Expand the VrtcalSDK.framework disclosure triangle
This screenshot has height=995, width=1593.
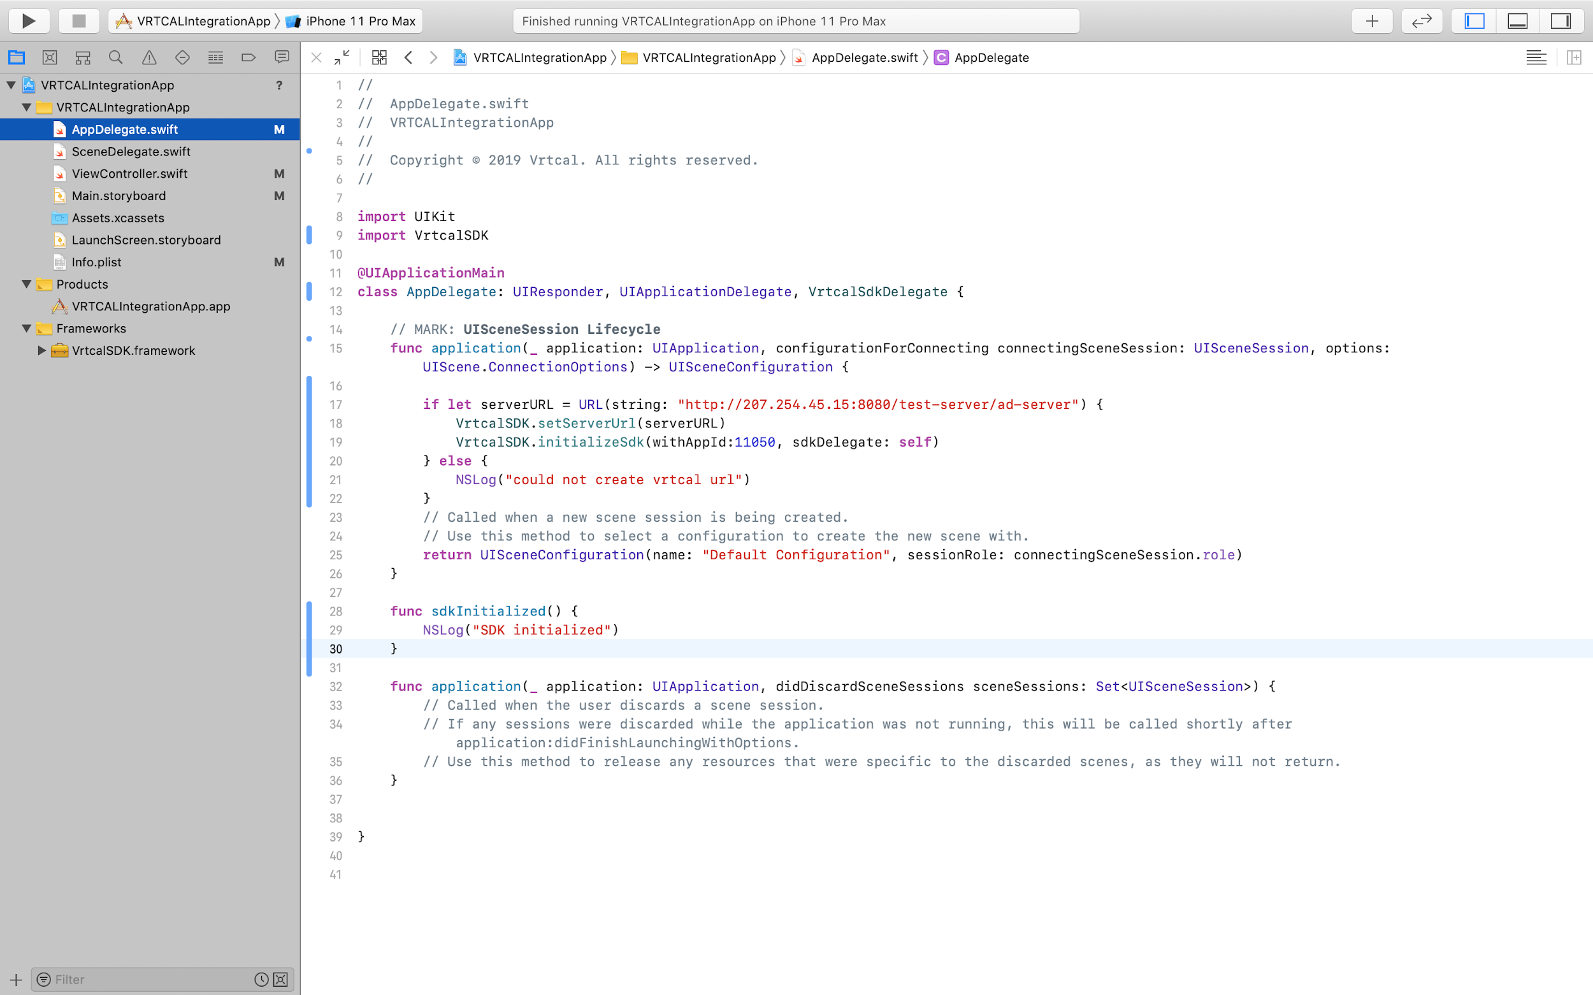tap(41, 350)
